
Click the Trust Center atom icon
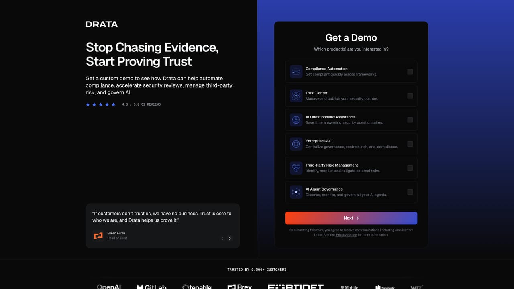tap(296, 96)
